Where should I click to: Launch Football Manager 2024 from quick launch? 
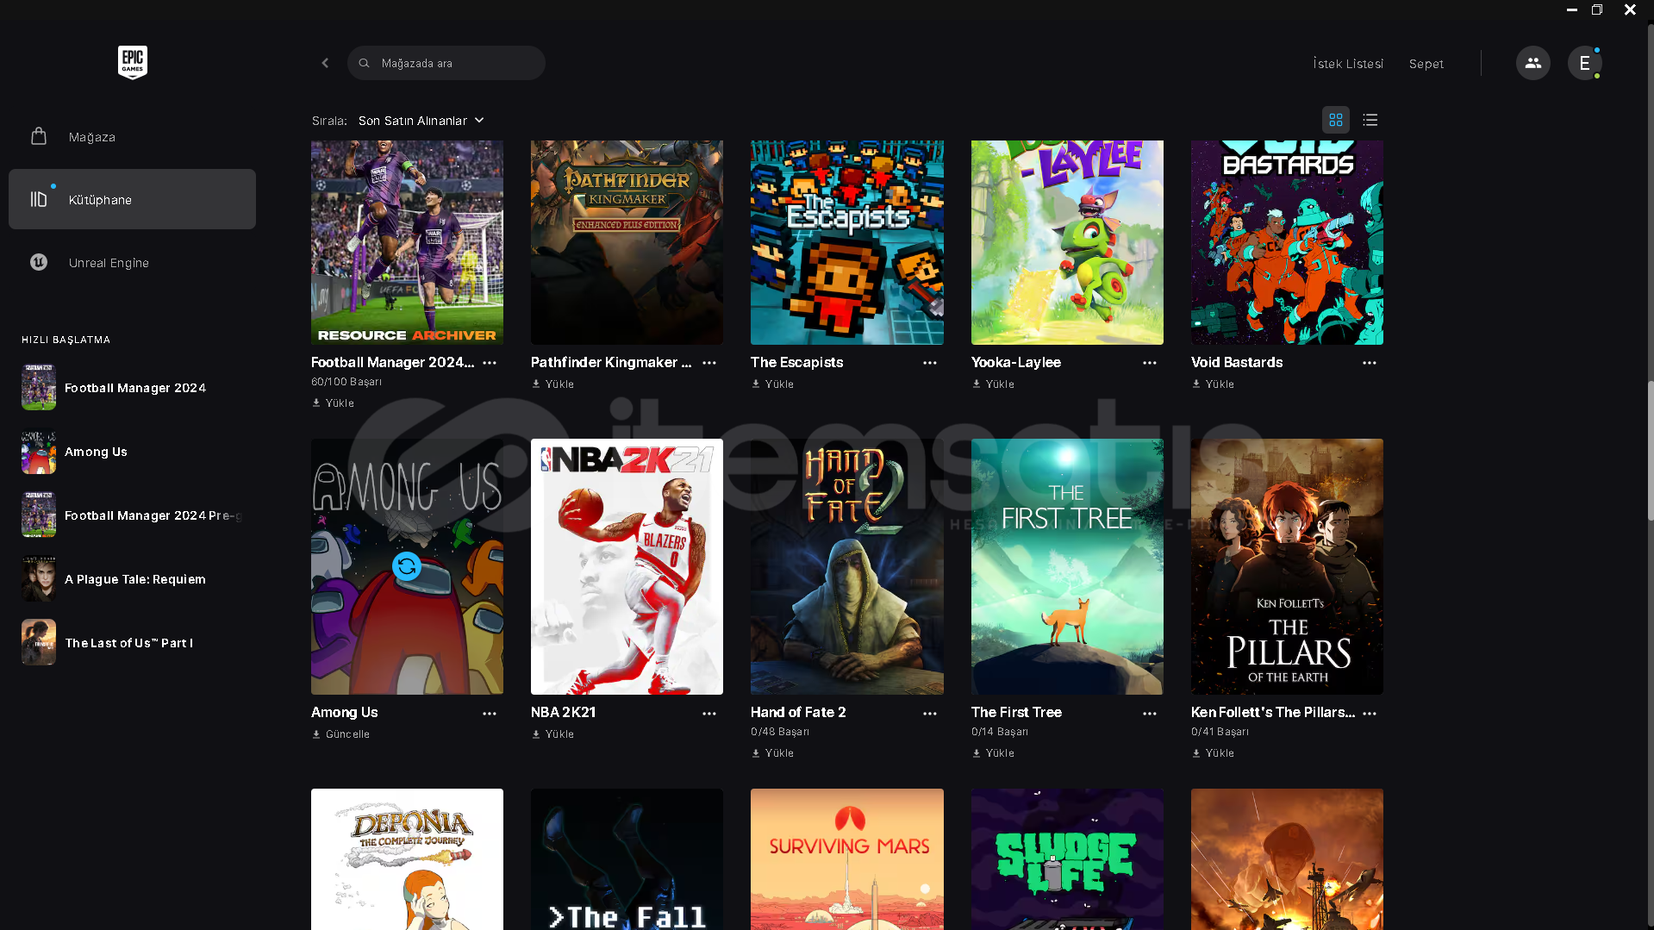tap(132, 388)
